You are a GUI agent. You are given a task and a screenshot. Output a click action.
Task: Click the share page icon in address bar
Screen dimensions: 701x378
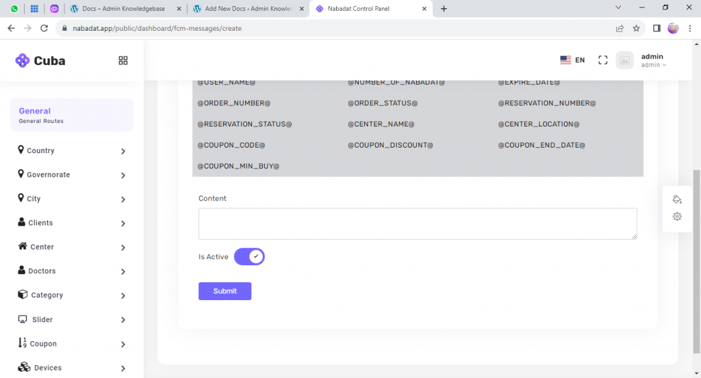click(x=620, y=28)
